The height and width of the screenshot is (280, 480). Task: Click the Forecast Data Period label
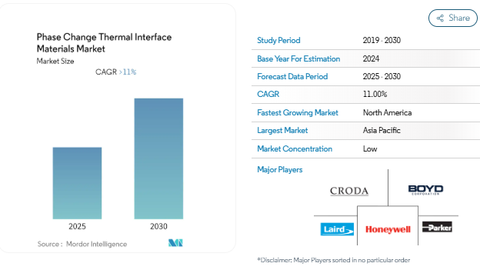292,76
